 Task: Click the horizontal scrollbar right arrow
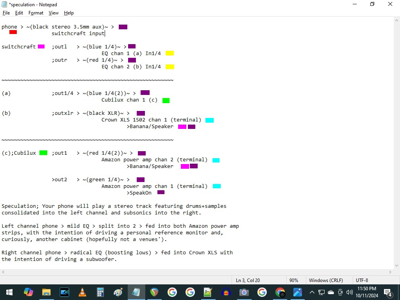pos(389,272)
